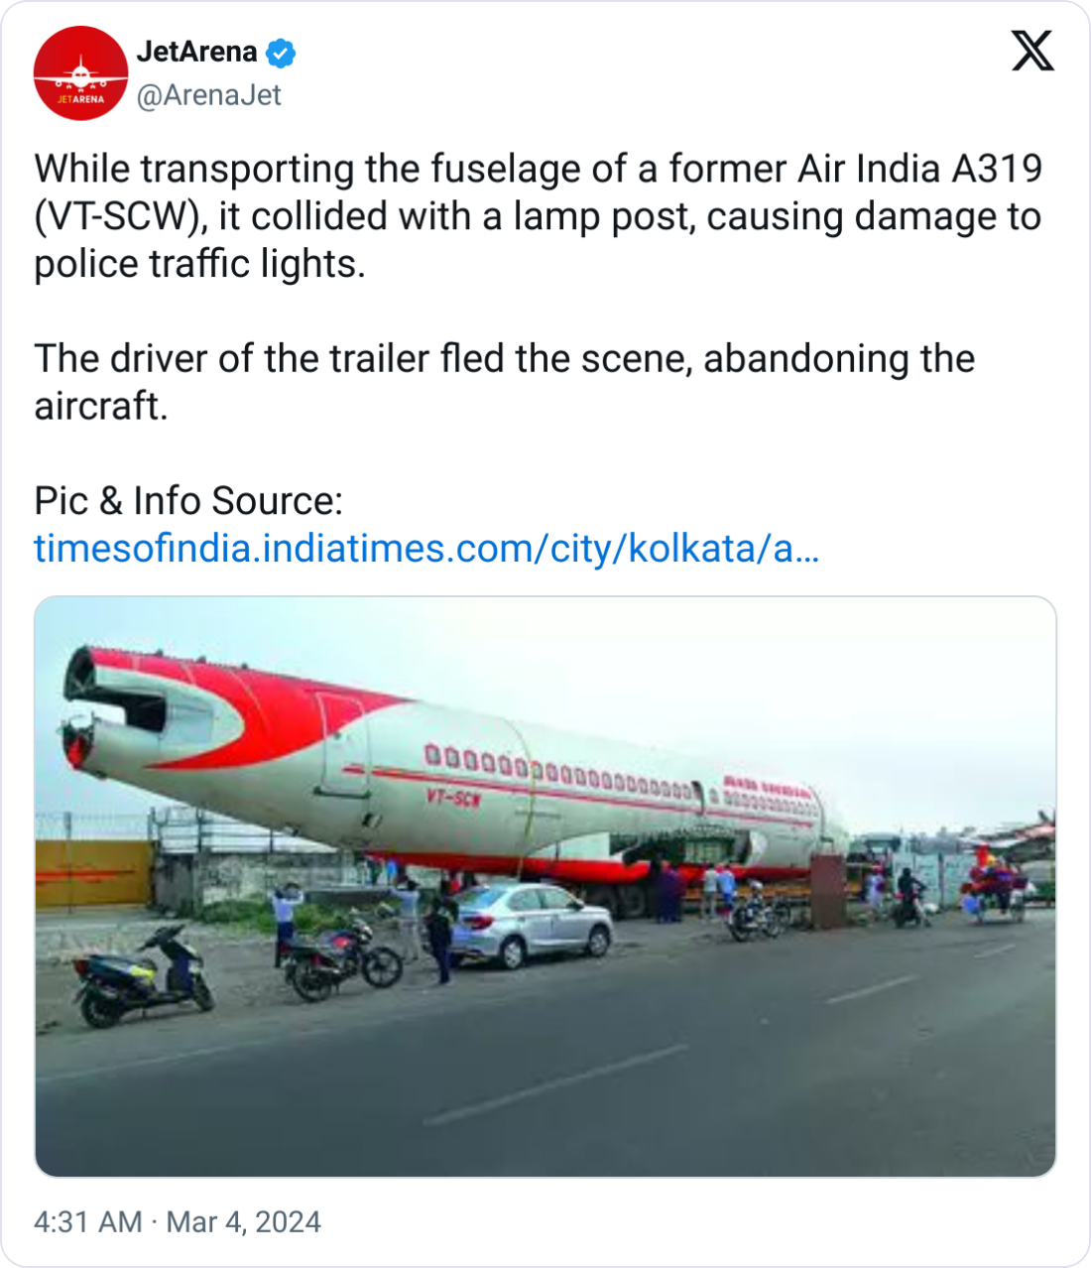Click the yellow gate in the photo
The image size is (1091, 1268).
coord(94,873)
